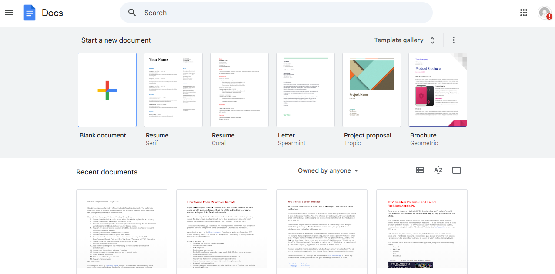Expand the Template gallery
Screen dimensions: 555x274
pyautogui.click(x=405, y=40)
